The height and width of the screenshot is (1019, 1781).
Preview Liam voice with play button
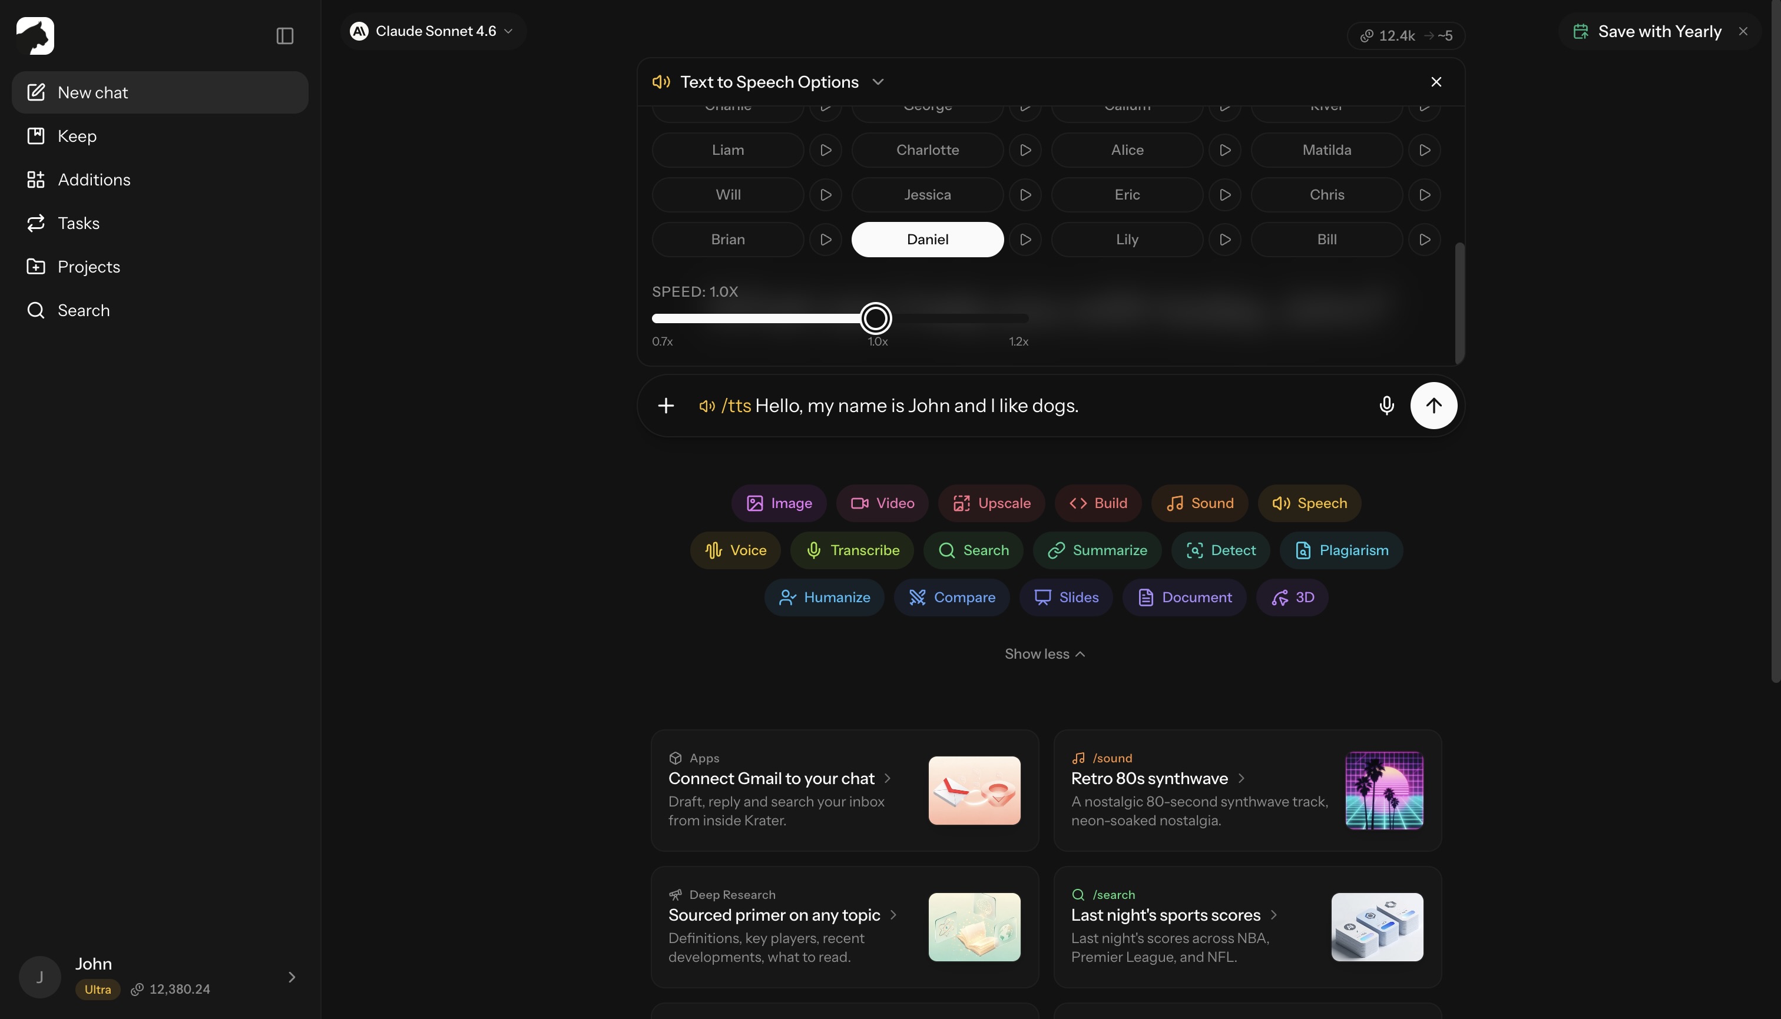pyautogui.click(x=825, y=150)
